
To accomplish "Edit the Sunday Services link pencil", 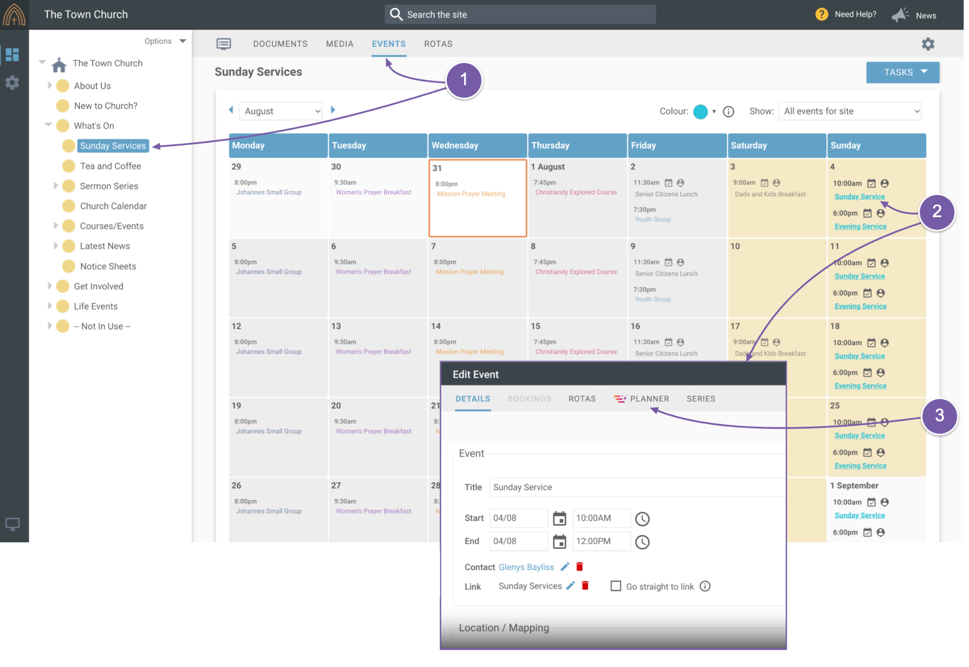I will pyautogui.click(x=571, y=586).
